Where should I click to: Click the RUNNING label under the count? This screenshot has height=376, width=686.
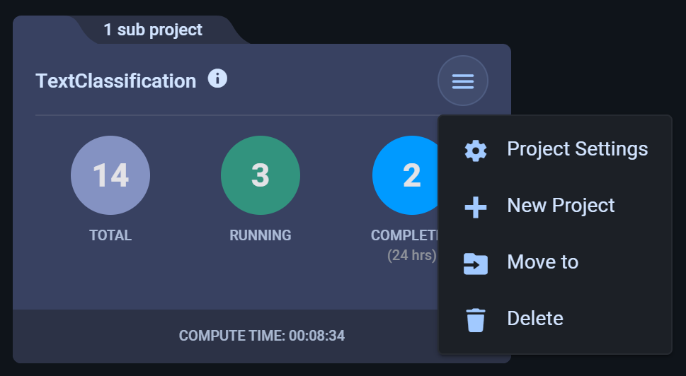(261, 235)
